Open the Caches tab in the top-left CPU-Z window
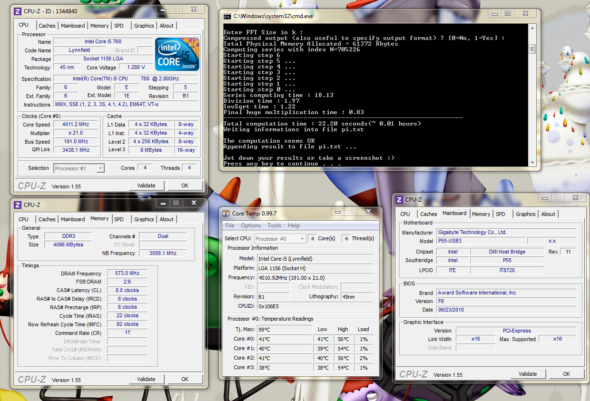The height and width of the screenshot is (401, 590). point(47,26)
